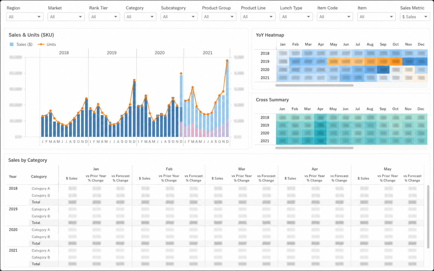Click the YoY Heatmap panel title
This screenshot has height=271, width=434.
[x=270, y=35]
